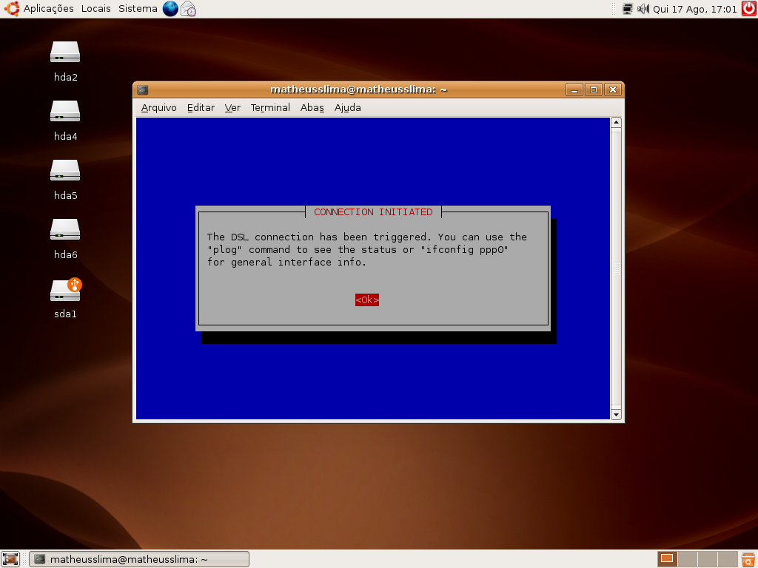Click the terminal scrollbar down arrow
Screen dimensions: 758x568
pyautogui.click(x=616, y=414)
